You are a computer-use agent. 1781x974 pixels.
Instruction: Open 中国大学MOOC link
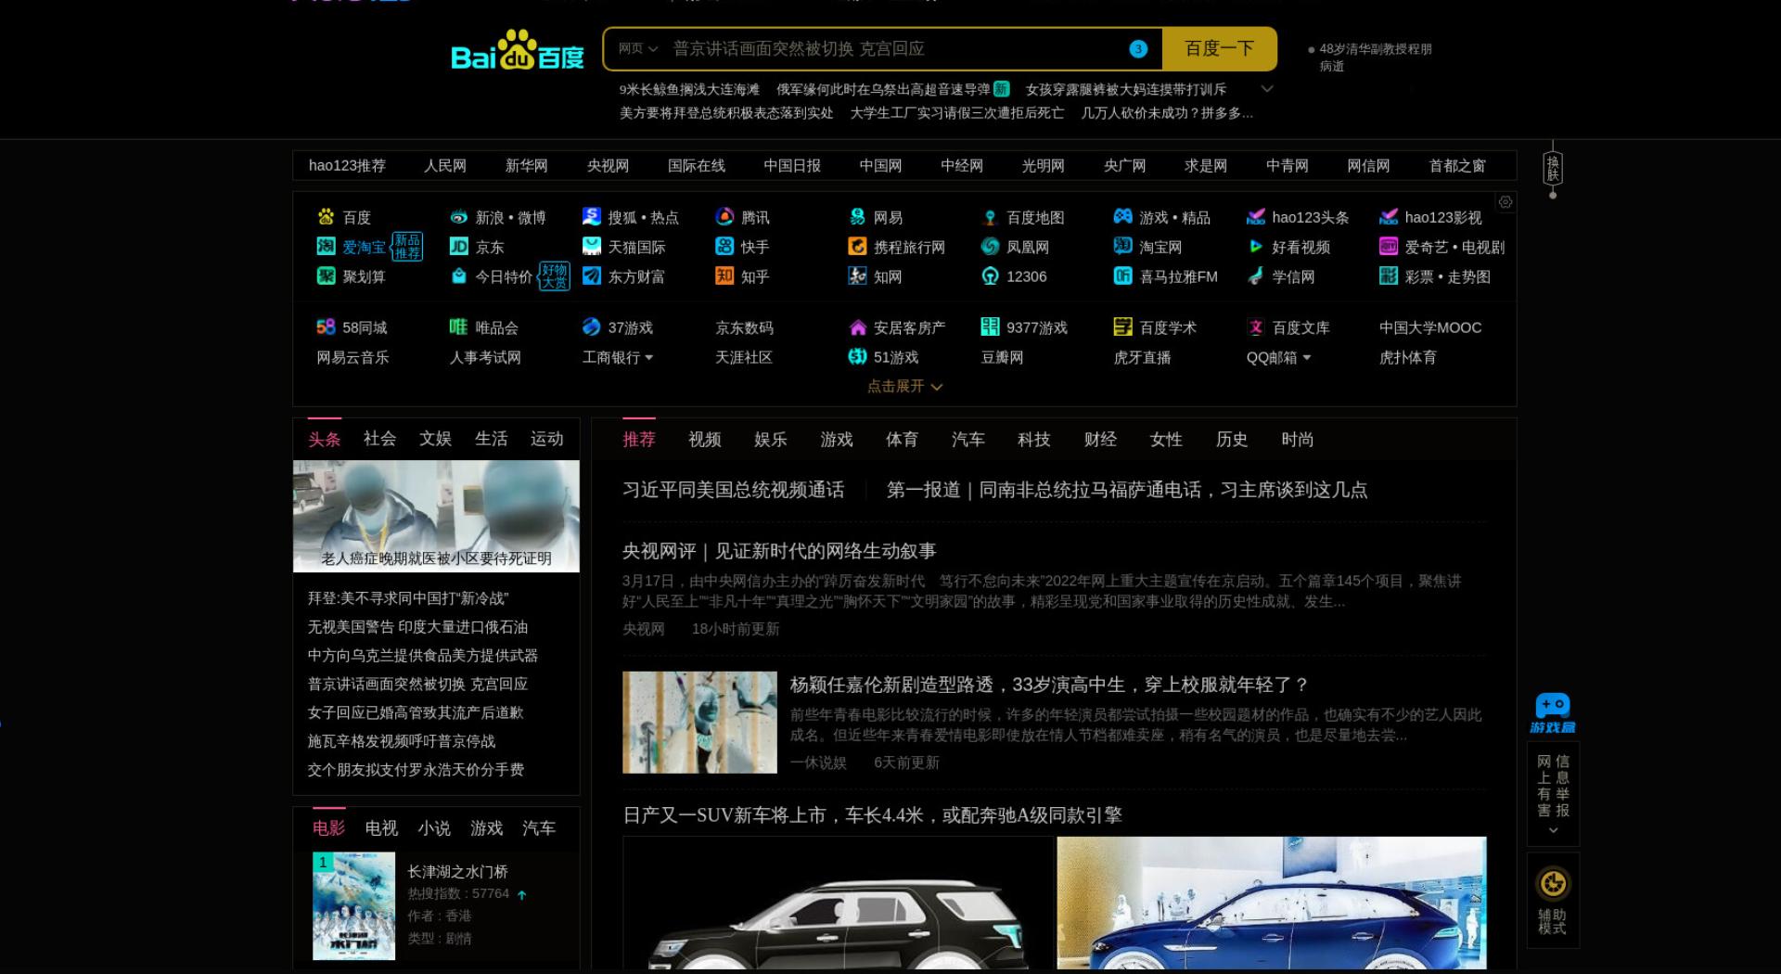(x=1430, y=327)
